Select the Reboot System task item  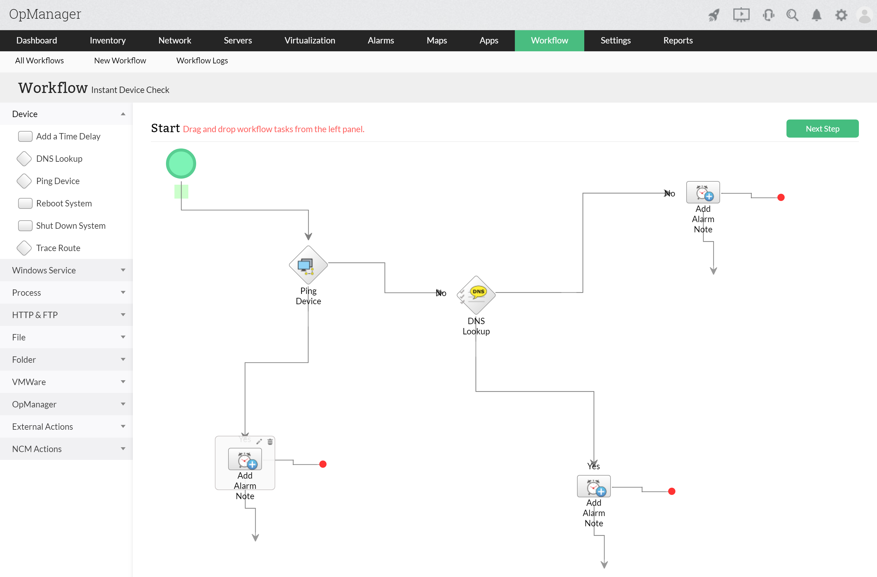[x=64, y=203]
